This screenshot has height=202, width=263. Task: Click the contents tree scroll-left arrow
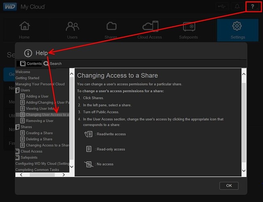pos(21,175)
